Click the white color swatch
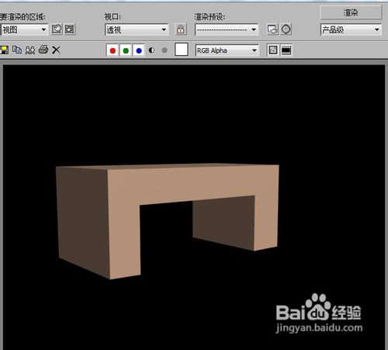This screenshot has width=388, height=350. pos(182,49)
